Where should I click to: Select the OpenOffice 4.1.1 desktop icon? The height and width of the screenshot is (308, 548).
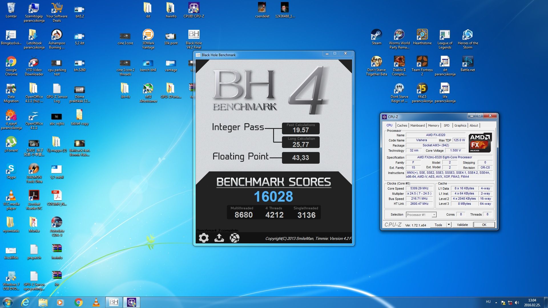34,119
